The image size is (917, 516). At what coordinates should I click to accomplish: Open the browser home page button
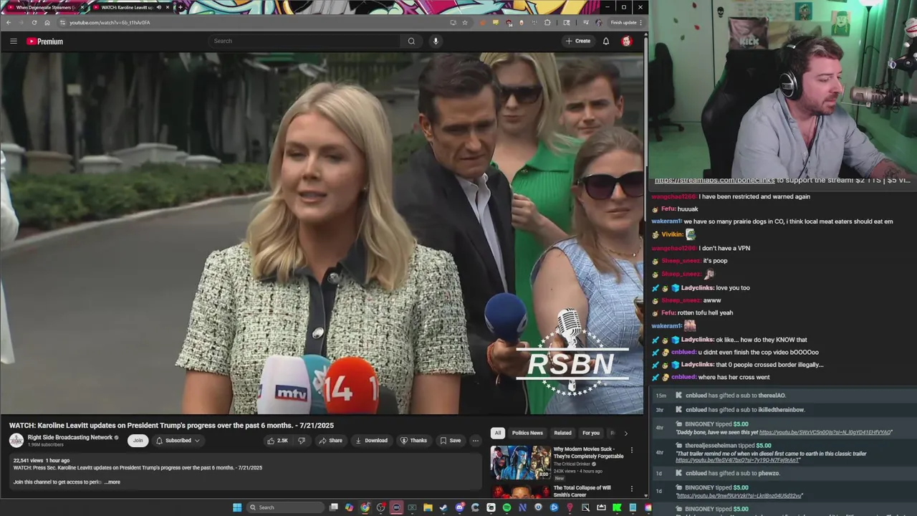47,22
